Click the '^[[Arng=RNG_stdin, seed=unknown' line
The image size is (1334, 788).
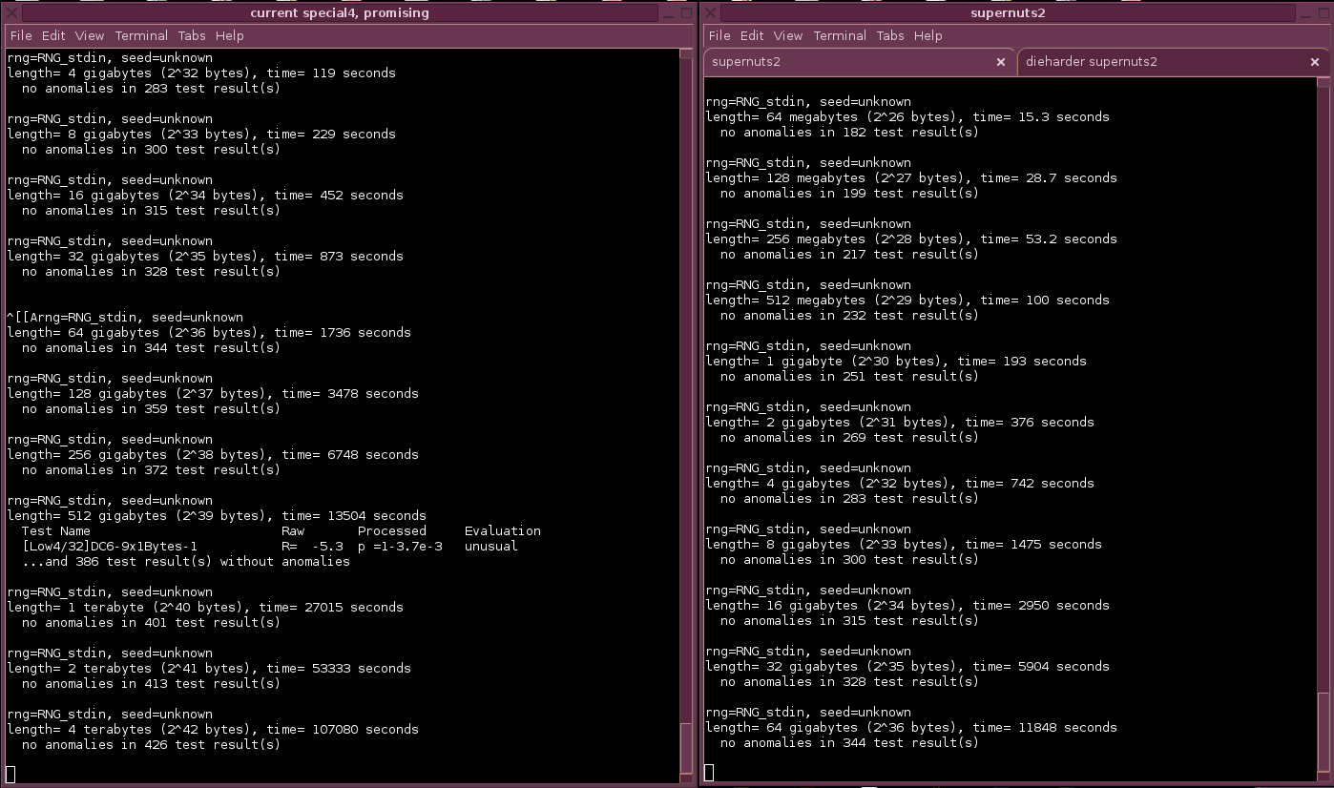coord(125,317)
